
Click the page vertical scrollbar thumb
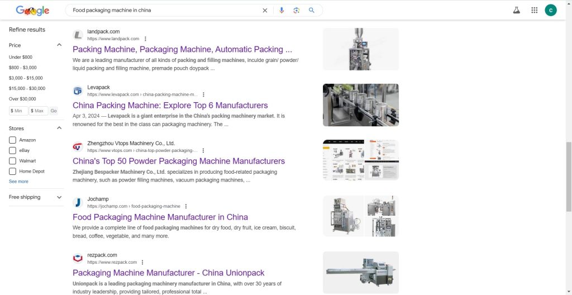tap(569, 177)
